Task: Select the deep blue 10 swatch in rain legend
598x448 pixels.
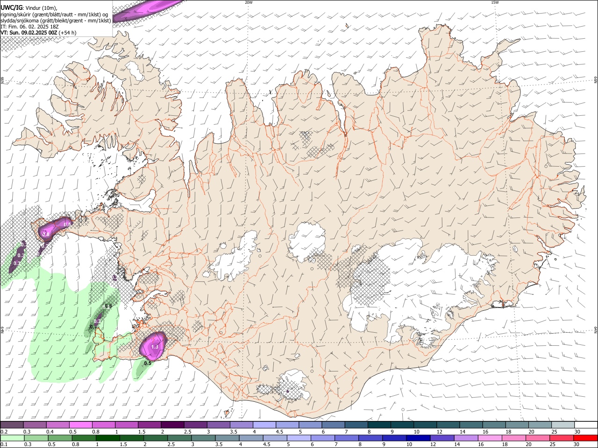Action: point(418,438)
